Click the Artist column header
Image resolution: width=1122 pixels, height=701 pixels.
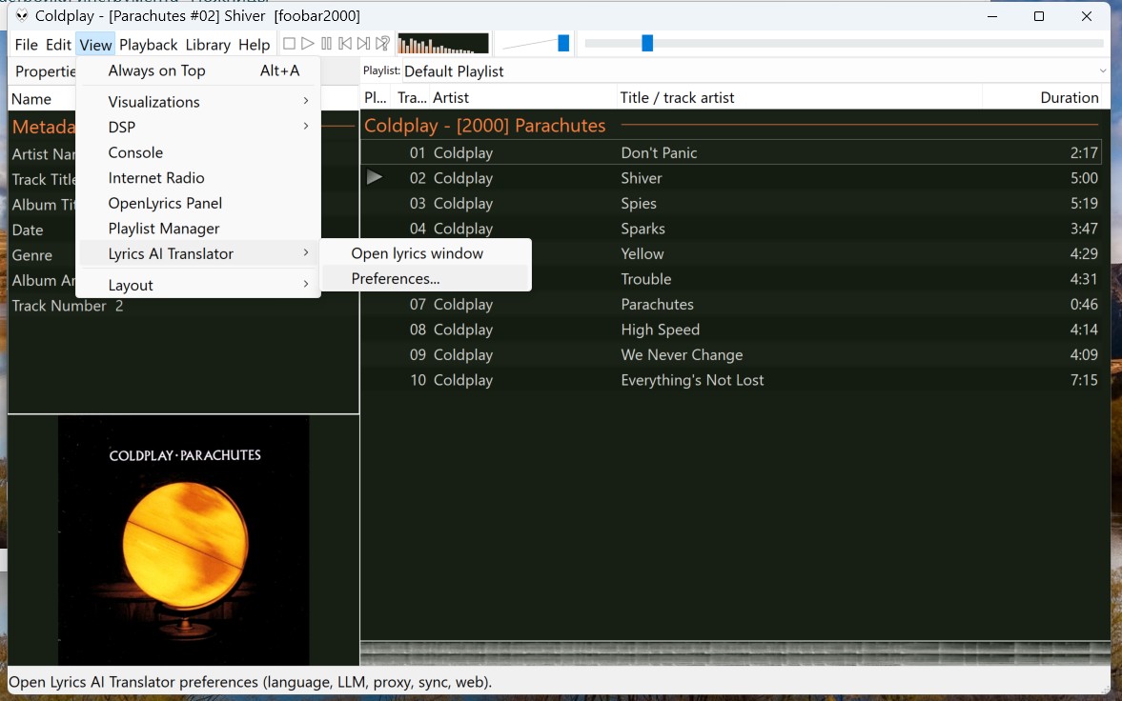pyautogui.click(x=523, y=97)
